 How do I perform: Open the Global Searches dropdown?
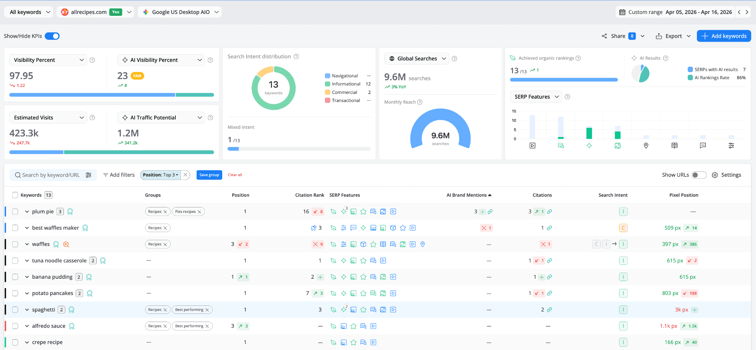[416, 58]
